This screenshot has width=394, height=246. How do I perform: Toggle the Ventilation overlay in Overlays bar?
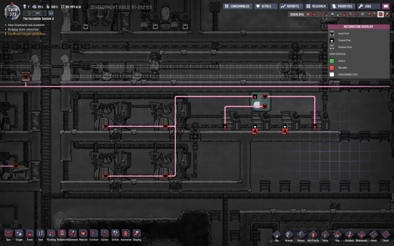(x=344, y=14)
